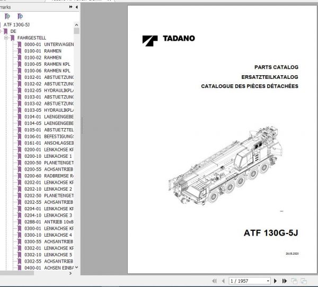This screenshot has height=287, width=318.
Task: Click the bookmark icon beside 0200-55 ACHSANTRIEB
Action: coord(20,169)
